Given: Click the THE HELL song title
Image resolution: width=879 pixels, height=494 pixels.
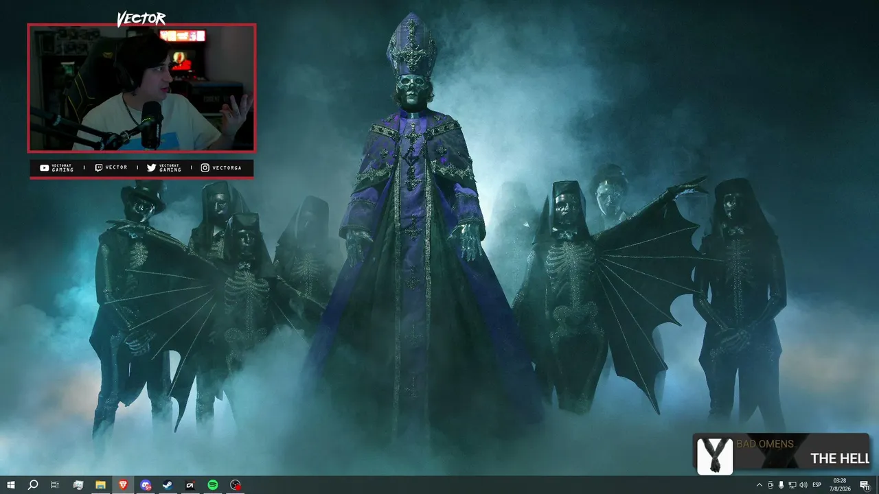Looking at the screenshot, I should [x=840, y=459].
